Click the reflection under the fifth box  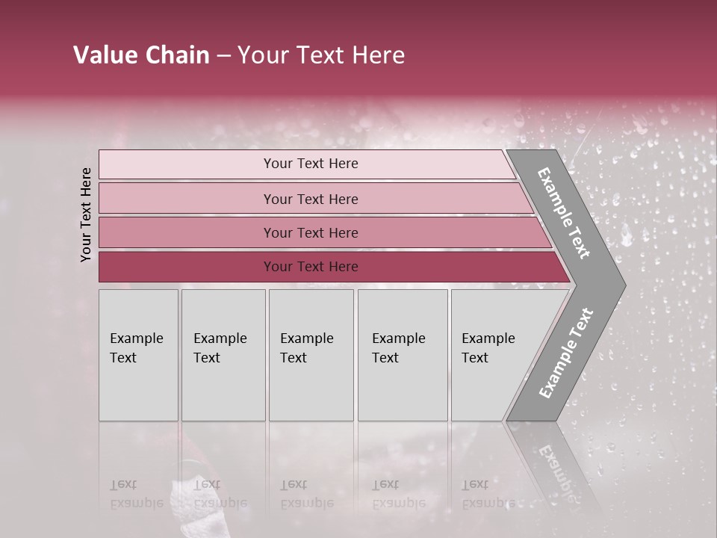tap(488, 494)
